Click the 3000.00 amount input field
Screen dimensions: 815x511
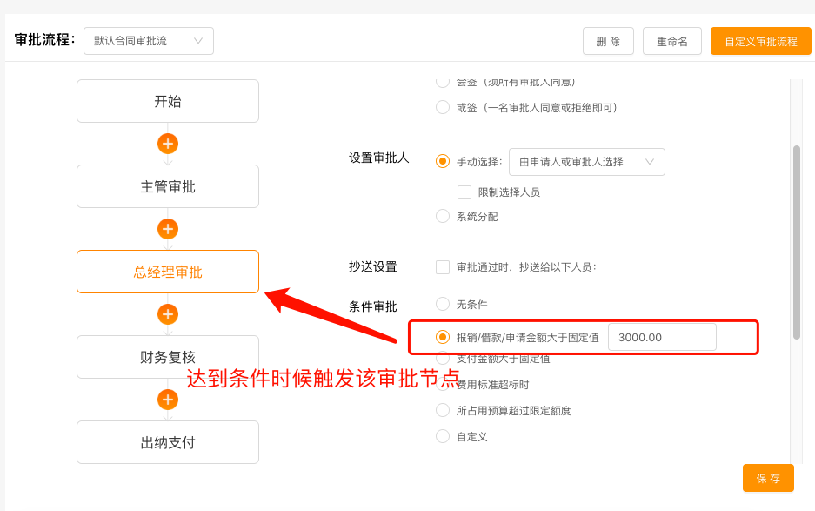[x=663, y=336]
